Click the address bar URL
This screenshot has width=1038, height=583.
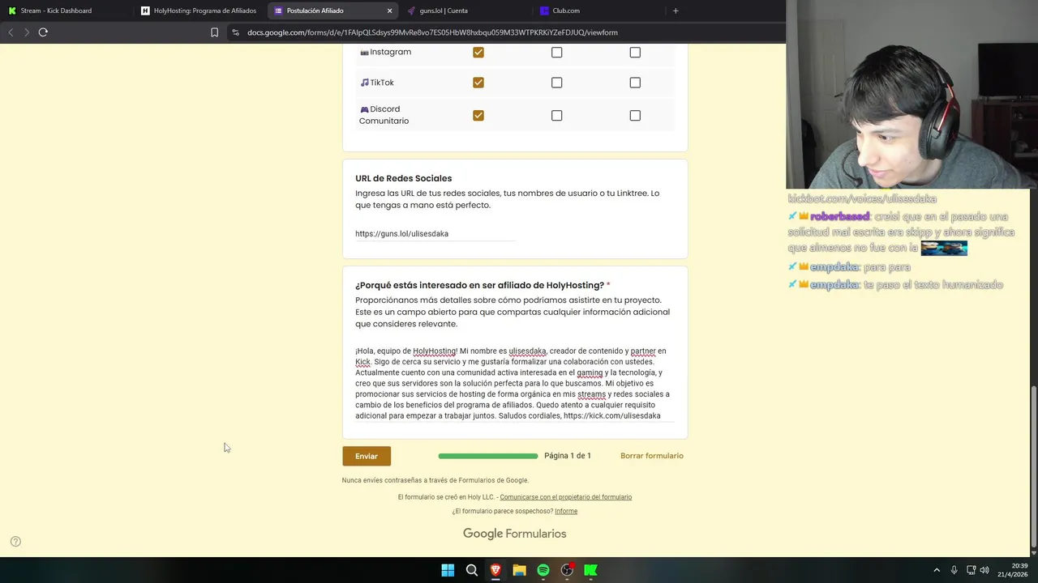(432, 32)
